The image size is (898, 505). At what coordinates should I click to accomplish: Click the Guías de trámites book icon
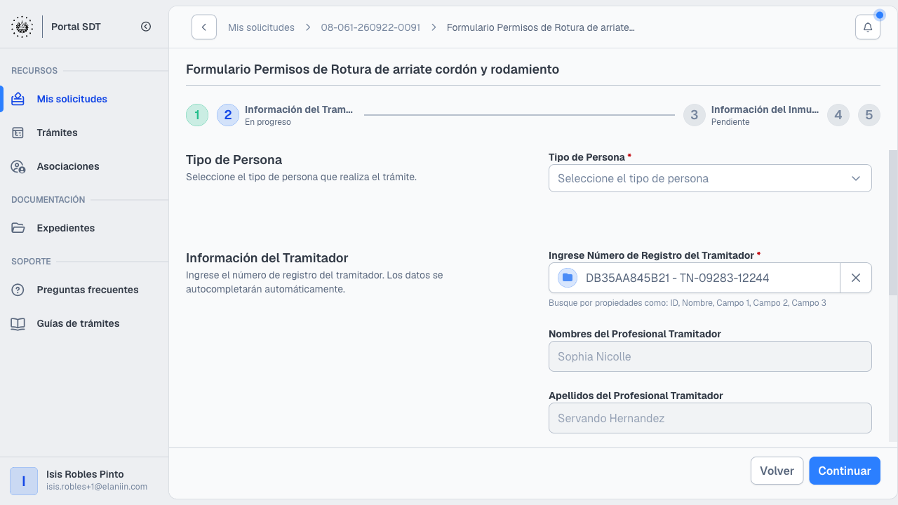(x=18, y=323)
